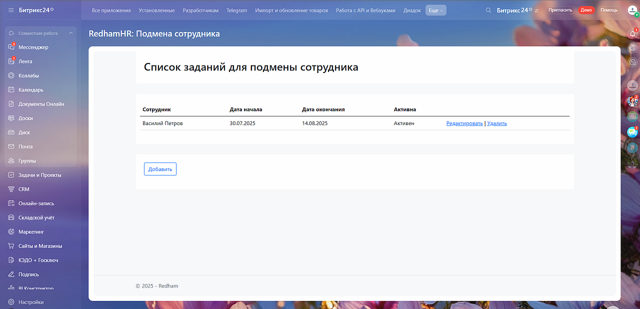Click the CRM icon in sidebar

[11, 189]
